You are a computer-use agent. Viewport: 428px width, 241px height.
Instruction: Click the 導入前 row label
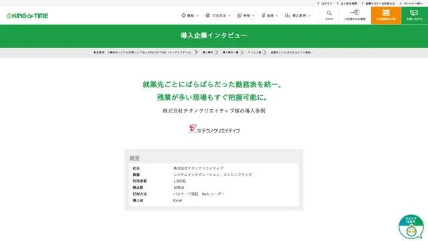click(x=138, y=201)
